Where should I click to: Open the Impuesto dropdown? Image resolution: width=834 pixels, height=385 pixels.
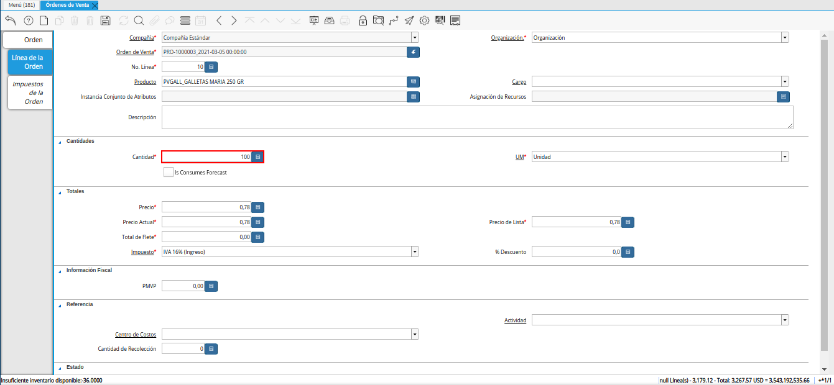pyautogui.click(x=415, y=251)
